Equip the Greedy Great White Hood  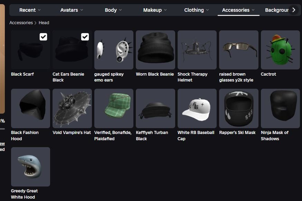pyautogui.click(x=31, y=167)
